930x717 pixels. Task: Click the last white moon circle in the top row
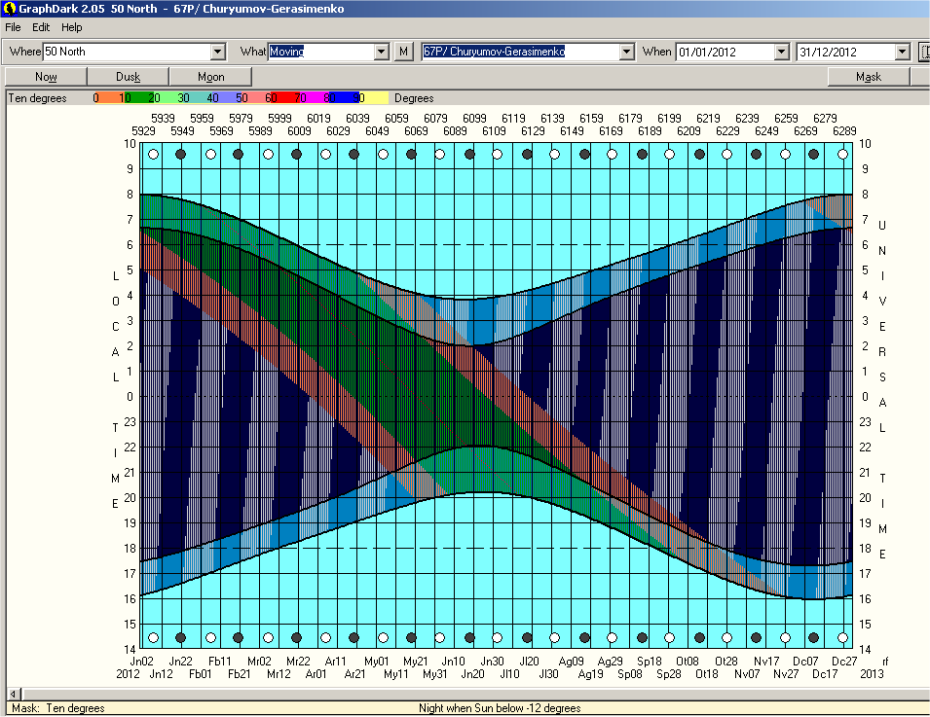pyautogui.click(x=842, y=154)
